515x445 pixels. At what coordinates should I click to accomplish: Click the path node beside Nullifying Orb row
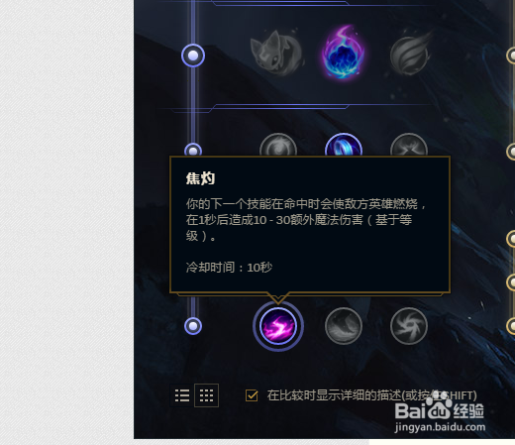pyautogui.click(x=193, y=151)
